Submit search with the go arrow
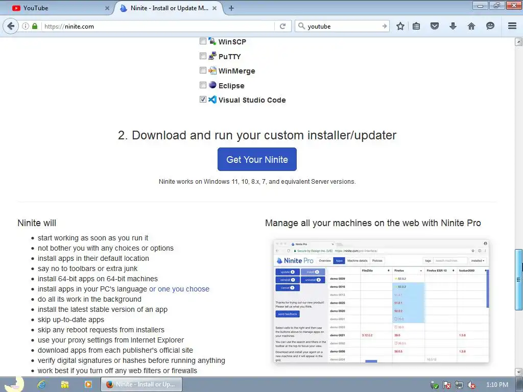This screenshot has height=392, width=523. [385, 26]
